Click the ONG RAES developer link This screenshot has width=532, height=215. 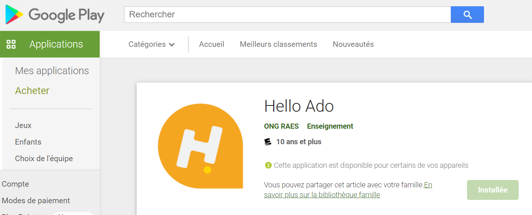tap(281, 126)
